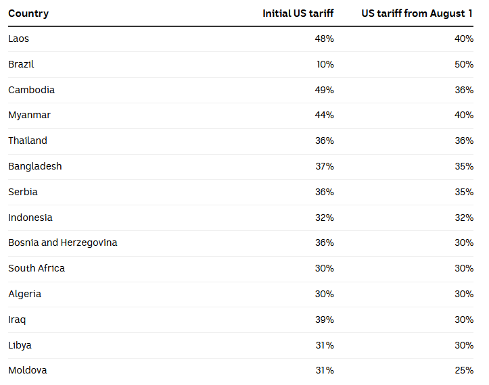Image resolution: width=489 pixels, height=385 pixels.
Task: Click Brazil's 50% August tariff value
Action: [464, 64]
